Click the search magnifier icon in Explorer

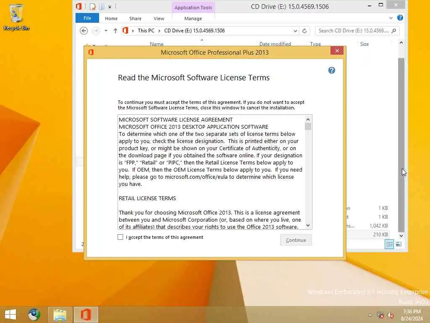click(394, 31)
